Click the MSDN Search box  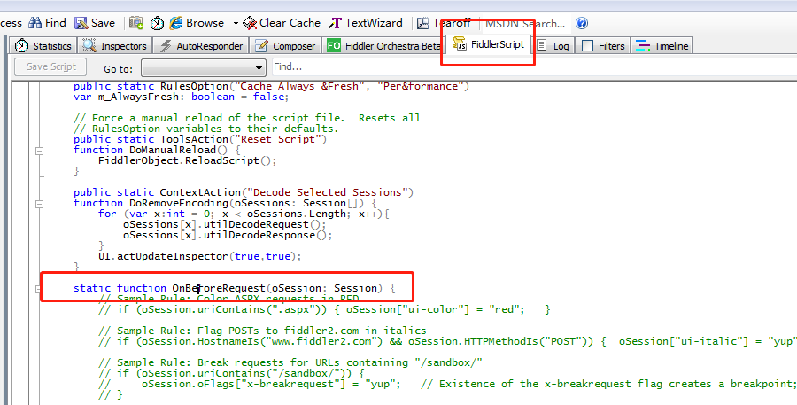point(525,23)
